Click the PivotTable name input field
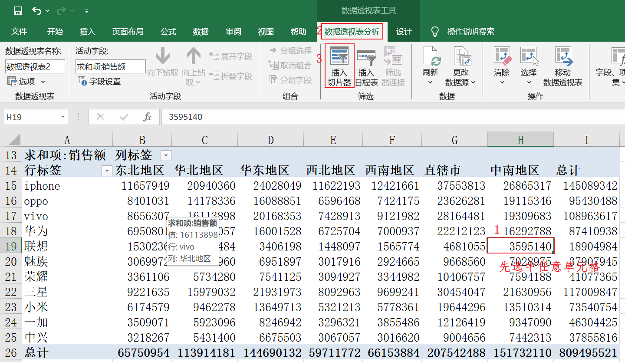The height and width of the screenshot is (362, 625). tap(35, 66)
